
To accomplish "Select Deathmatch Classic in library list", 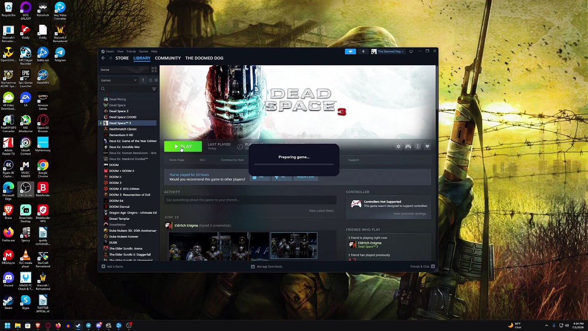I will [x=123, y=129].
